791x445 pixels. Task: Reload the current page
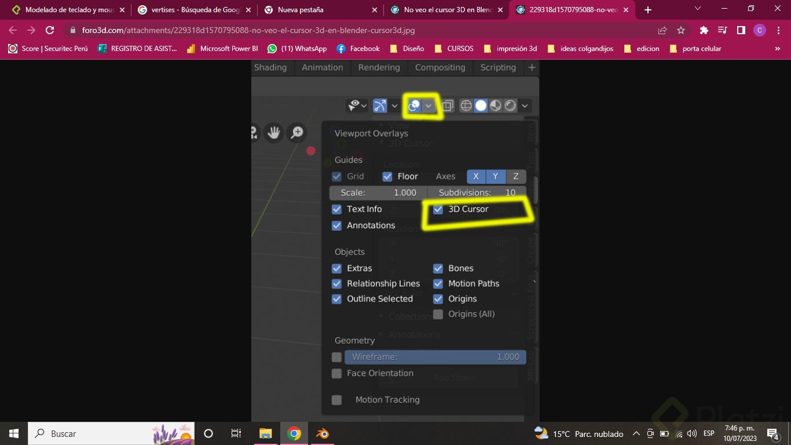50,30
